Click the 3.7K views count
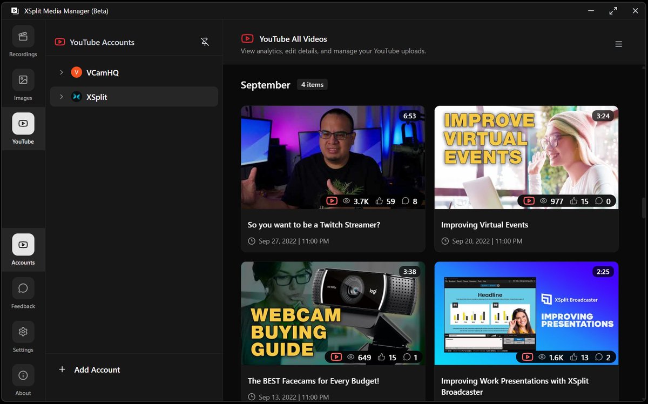The width and height of the screenshot is (648, 404). click(x=361, y=201)
